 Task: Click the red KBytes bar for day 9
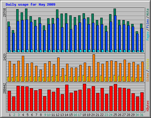(45, 104)
